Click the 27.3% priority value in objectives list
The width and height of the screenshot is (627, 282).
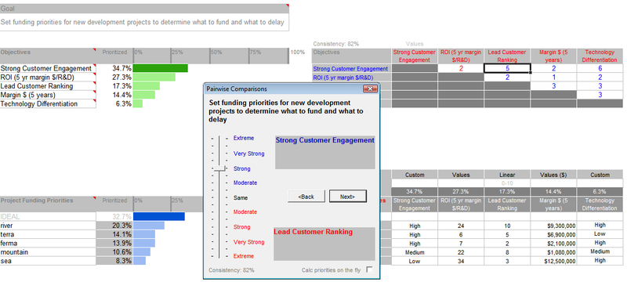pyautogui.click(x=122, y=78)
